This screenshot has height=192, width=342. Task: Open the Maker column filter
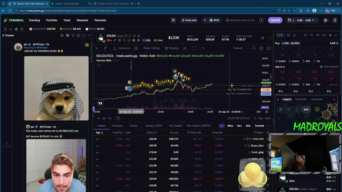(x=255, y=133)
